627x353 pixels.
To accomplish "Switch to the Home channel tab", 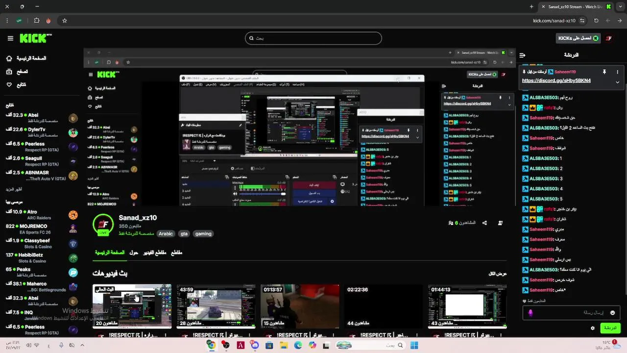I will 110,252.
